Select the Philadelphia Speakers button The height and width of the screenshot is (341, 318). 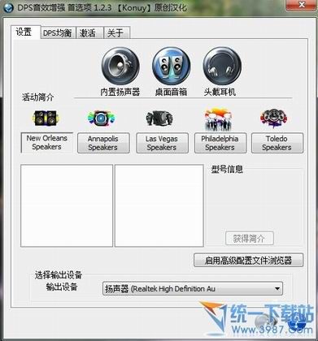tap(220, 143)
